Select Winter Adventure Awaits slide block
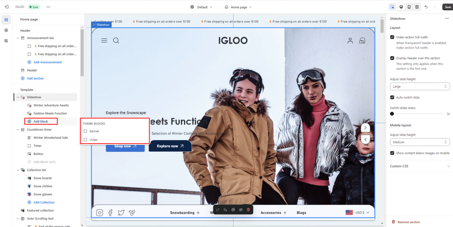The width and height of the screenshot is (453, 227). click(51, 105)
